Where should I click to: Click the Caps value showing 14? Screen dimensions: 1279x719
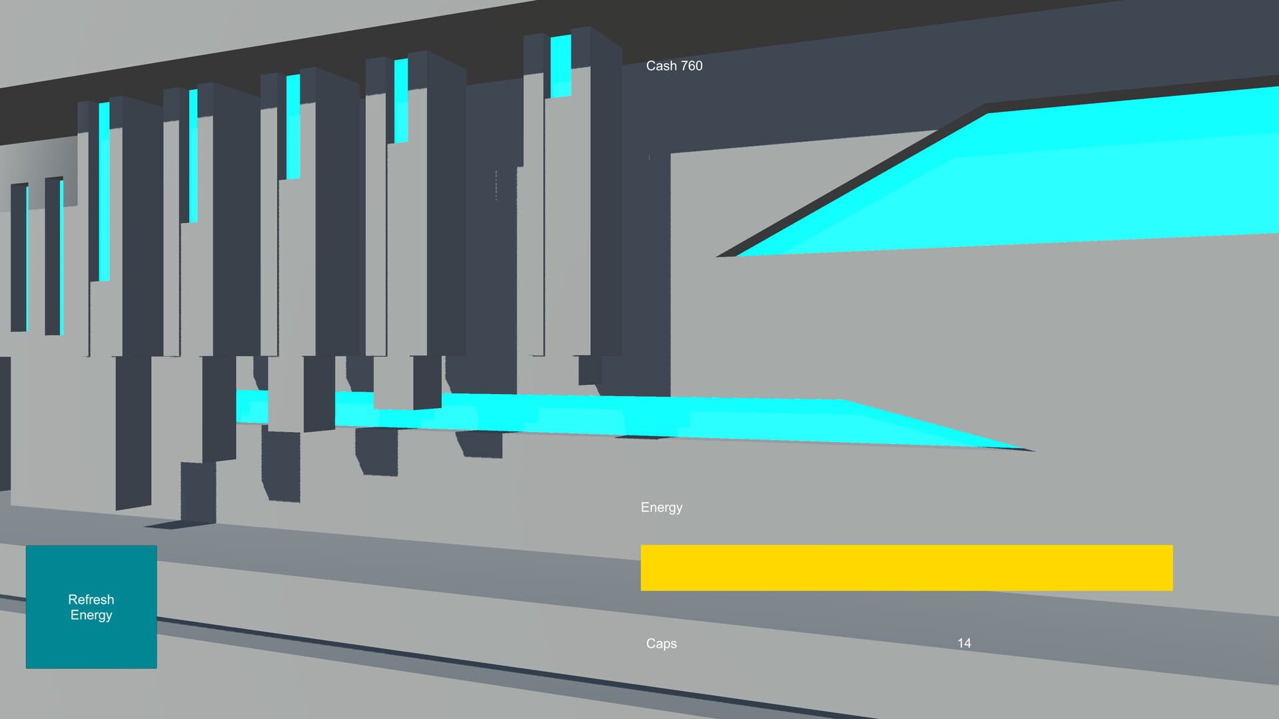click(x=964, y=643)
